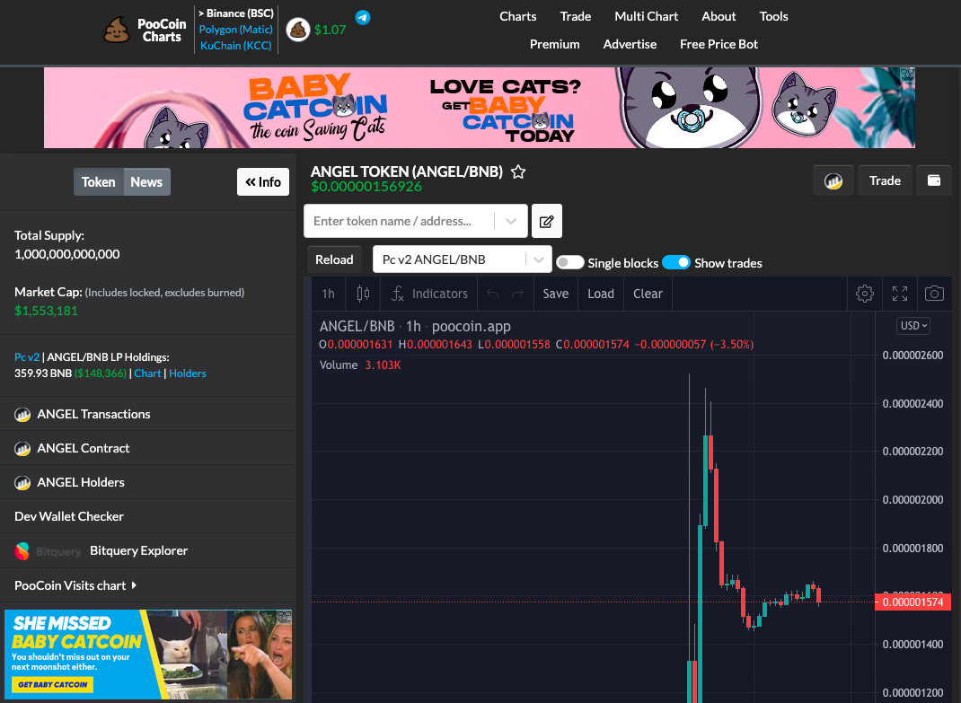961x703 pixels.
Task: Take a chart snapshot with camera icon
Action: [x=934, y=294]
